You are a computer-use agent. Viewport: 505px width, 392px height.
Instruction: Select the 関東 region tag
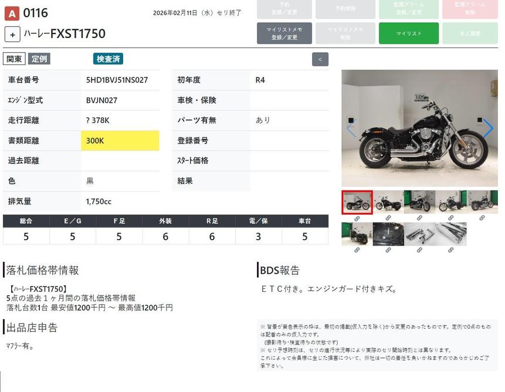click(14, 59)
